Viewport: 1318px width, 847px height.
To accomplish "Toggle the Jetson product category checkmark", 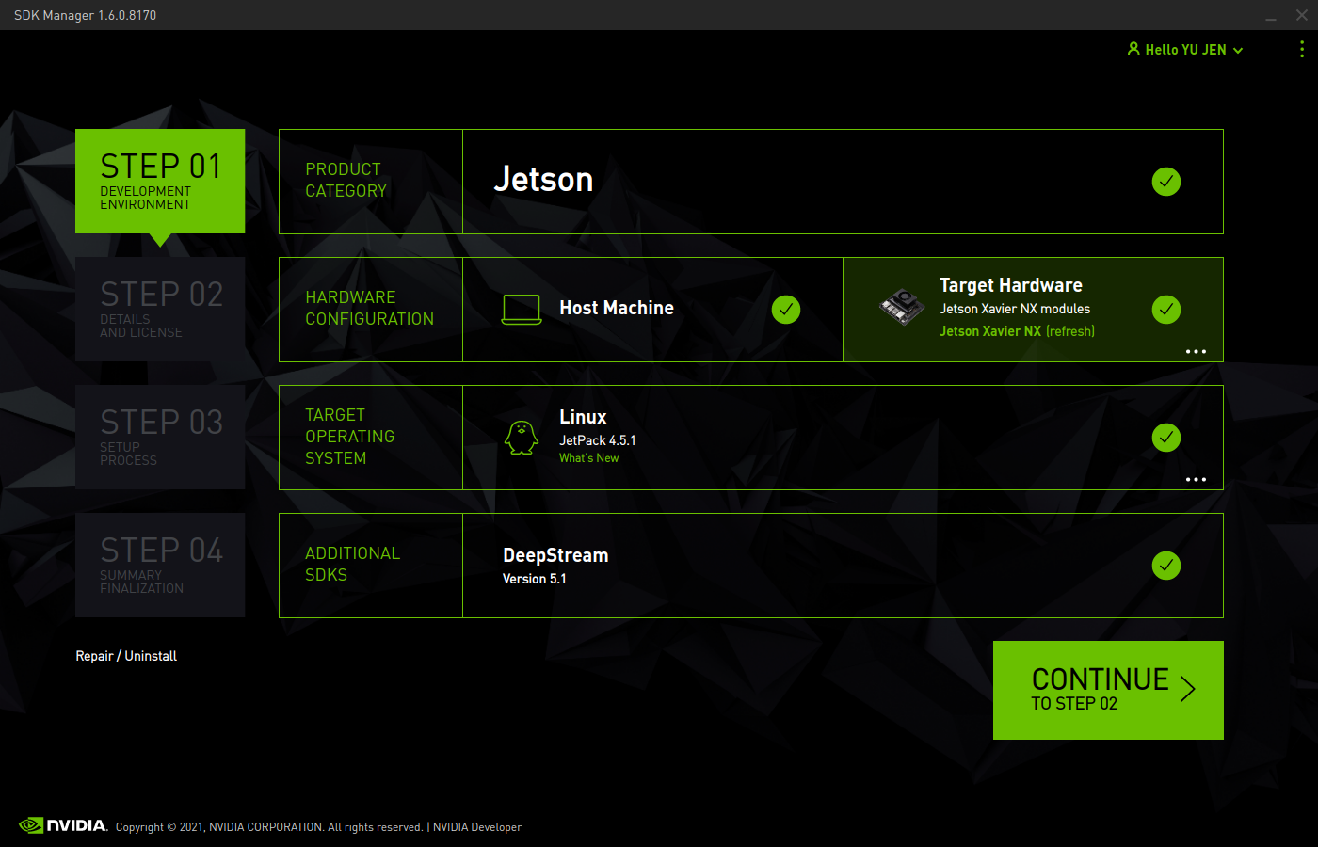I will tap(1166, 182).
